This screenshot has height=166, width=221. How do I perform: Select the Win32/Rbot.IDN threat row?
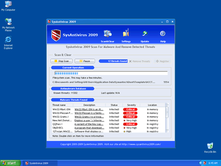click(63, 109)
